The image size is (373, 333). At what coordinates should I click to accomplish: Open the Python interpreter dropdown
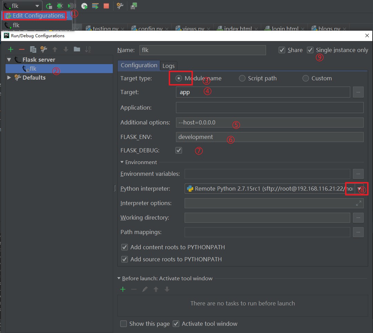359,189
